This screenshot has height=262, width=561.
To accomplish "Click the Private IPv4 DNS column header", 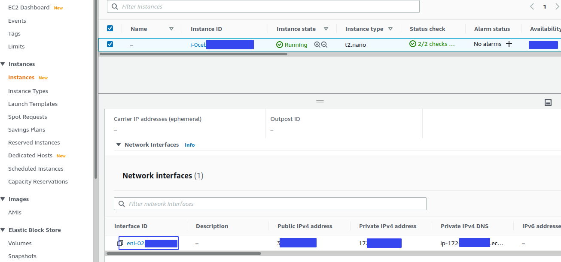I will [464, 226].
